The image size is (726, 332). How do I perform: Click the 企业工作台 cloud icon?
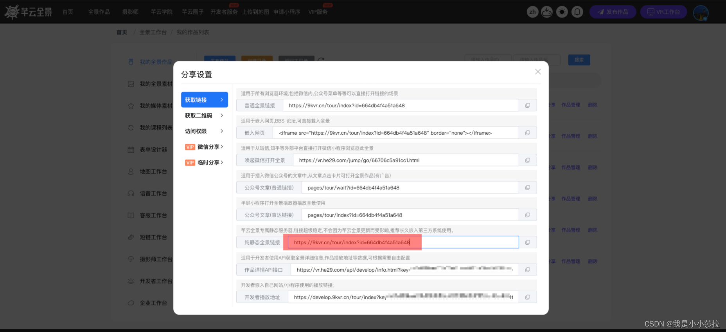[x=131, y=303]
